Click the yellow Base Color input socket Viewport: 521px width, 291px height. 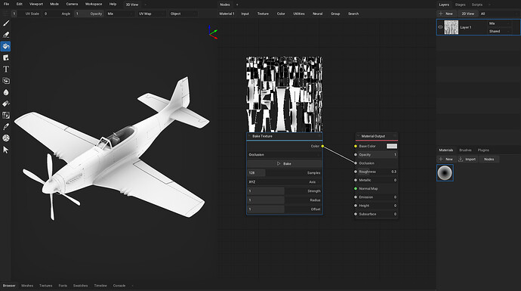pos(356,147)
